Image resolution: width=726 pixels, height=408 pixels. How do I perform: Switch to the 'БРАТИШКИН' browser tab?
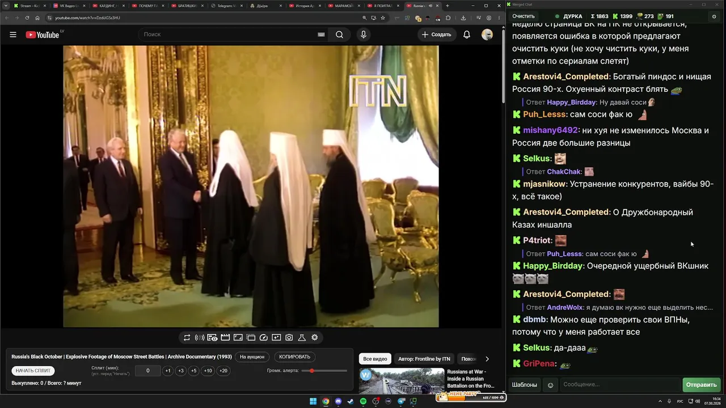click(x=186, y=6)
